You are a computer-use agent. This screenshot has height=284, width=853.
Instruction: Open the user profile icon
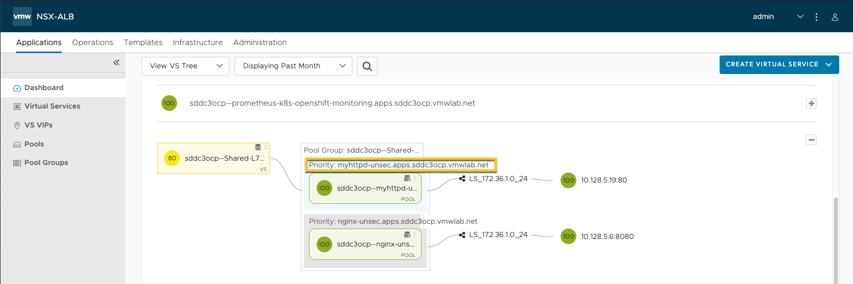835,17
